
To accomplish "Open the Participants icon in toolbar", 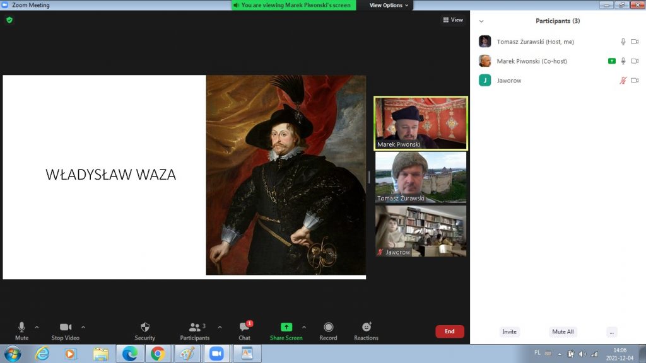I will (195, 328).
